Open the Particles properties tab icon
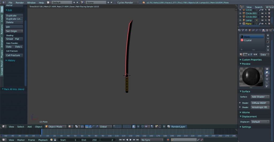This screenshot has width=274, height=142. (x=271, y=30)
